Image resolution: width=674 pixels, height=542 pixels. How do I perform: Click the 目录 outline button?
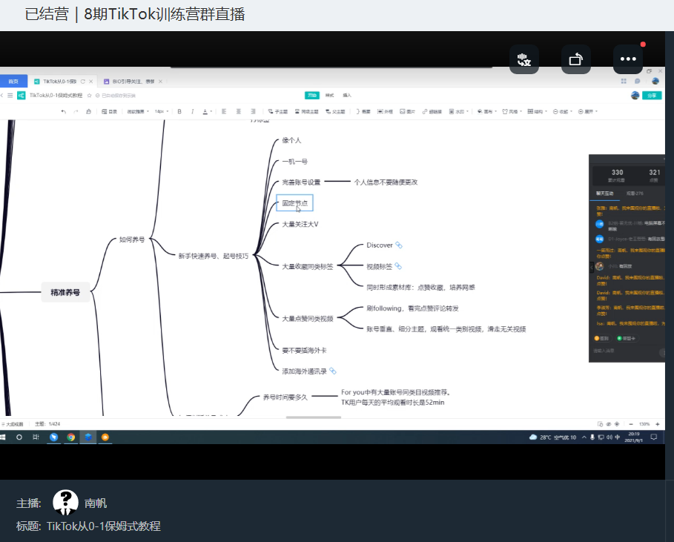point(109,111)
